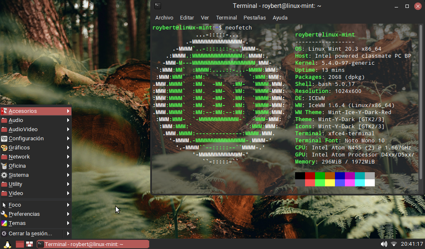Click the Terminal window title bar text
Image resolution: width=425 pixels, height=249 pixels.
pyautogui.click(x=277, y=6)
